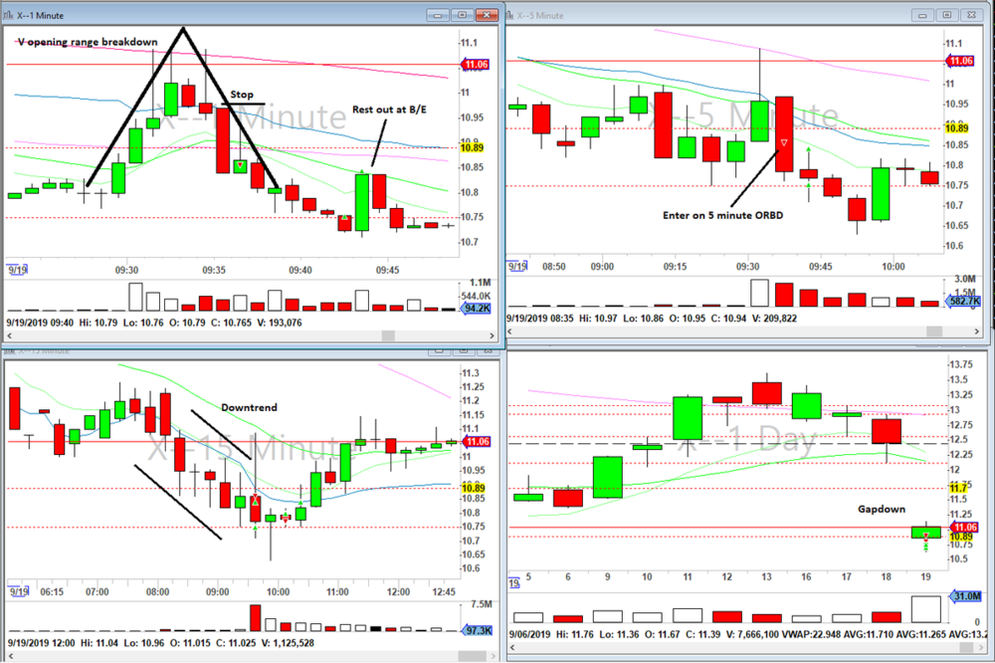This screenshot has width=995, height=663.
Task: Open the 9/19 date selector in 5 Minute chart
Action: pyautogui.click(x=516, y=267)
